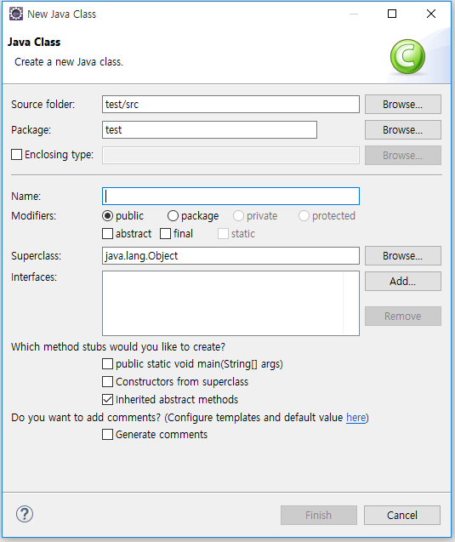The width and height of the screenshot is (455, 542).
Task: Click inside the Interfaces list box
Action: (x=230, y=303)
